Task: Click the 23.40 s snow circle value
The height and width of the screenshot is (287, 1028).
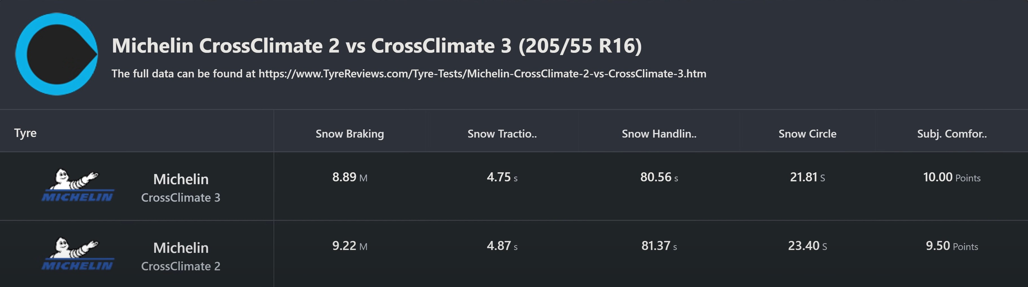Action: click(x=807, y=245)
